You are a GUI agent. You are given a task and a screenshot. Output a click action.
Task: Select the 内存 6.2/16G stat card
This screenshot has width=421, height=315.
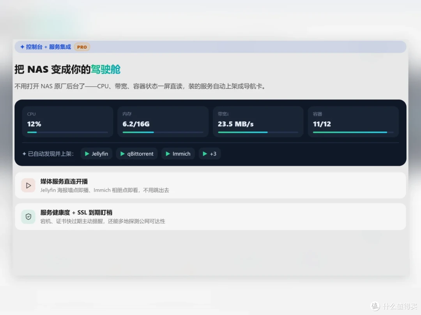pyautogui.click(x=163, y=122)
